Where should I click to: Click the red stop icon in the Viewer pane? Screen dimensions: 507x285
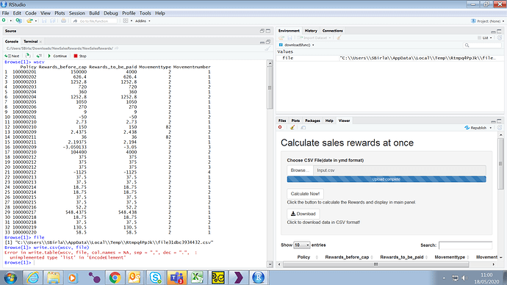(280, 127)
